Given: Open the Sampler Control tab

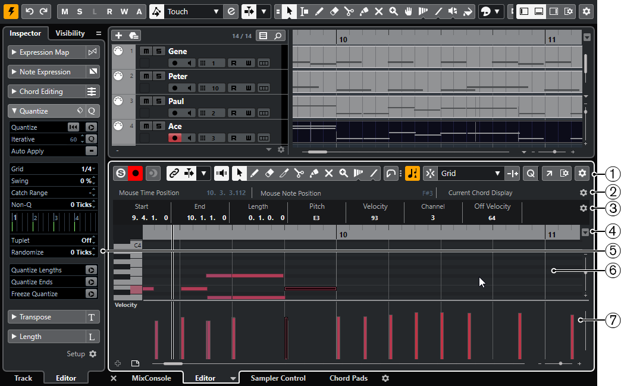Looking at the screenshot, I should coord(278,378).
